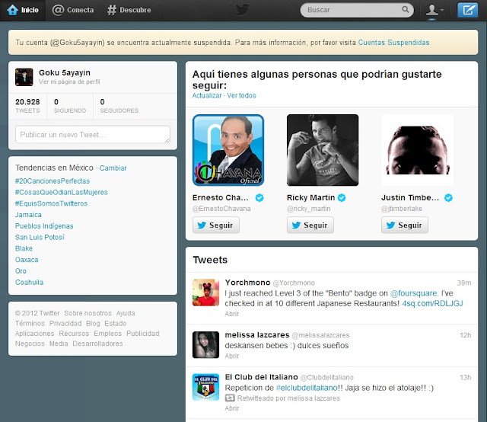Open Goku 5ayayin profile name link
Screen dimensions: 487x422
point(65,73)
